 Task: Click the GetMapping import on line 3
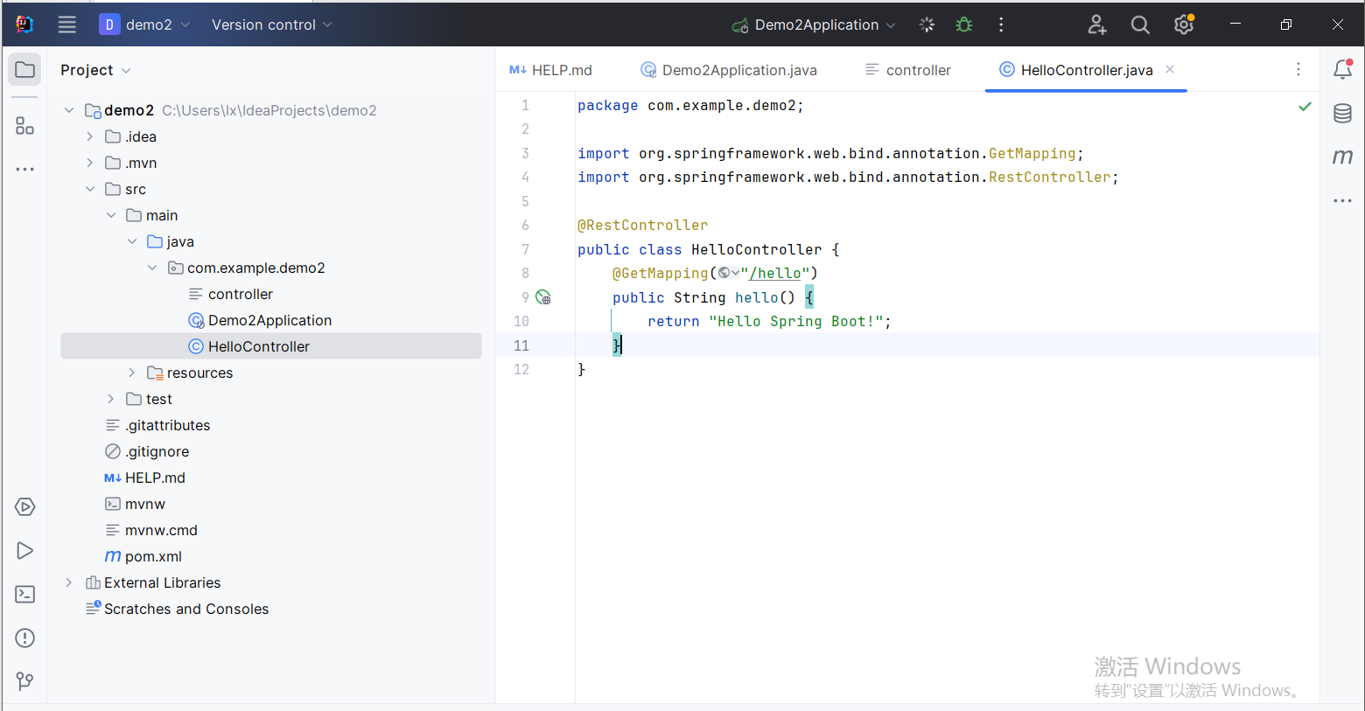click(x=1032, y=153)
